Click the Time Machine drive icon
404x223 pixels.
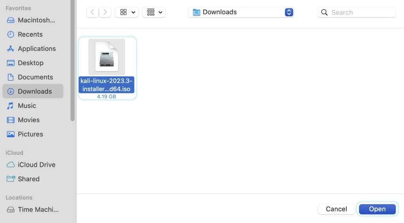11,210
